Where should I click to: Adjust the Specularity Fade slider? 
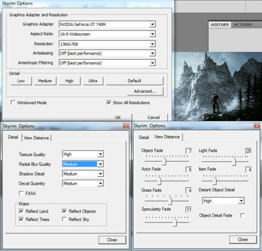[175, 222]
